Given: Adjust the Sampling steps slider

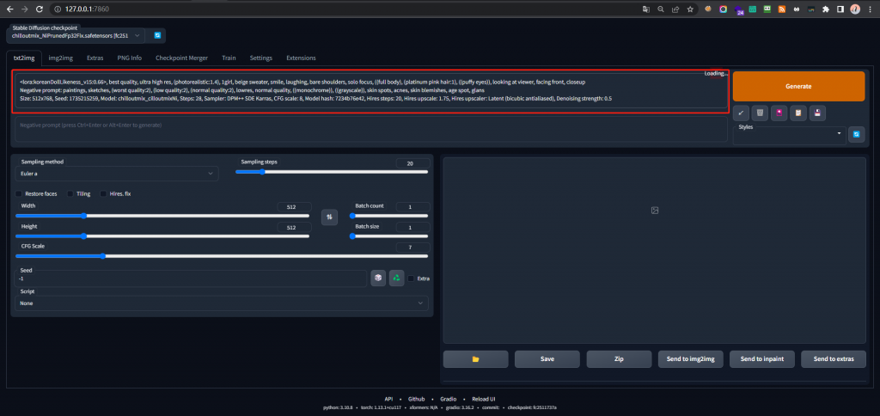Looking at the screenshot, I should tap(331, 172).
